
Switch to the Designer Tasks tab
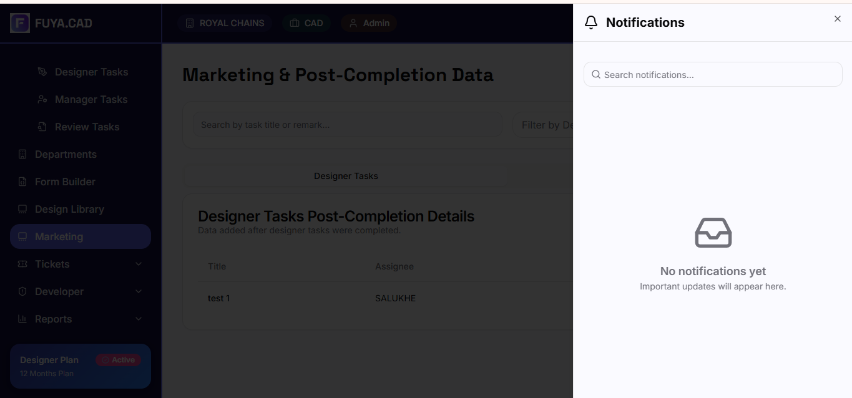coord(346,176)
